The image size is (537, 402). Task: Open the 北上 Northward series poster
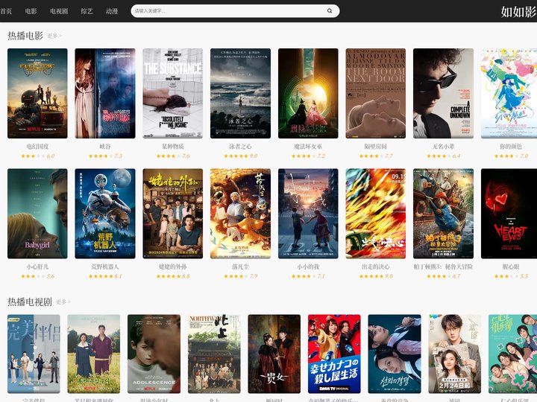214,354
